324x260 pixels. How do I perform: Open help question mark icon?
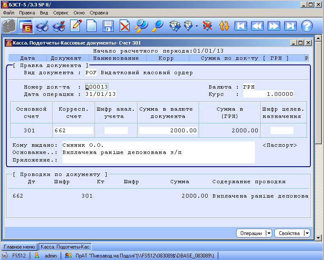[307, 26]
